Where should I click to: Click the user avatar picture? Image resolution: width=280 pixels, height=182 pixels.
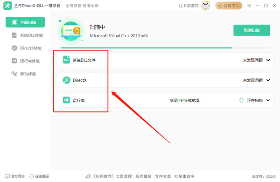tap(205, 6)
